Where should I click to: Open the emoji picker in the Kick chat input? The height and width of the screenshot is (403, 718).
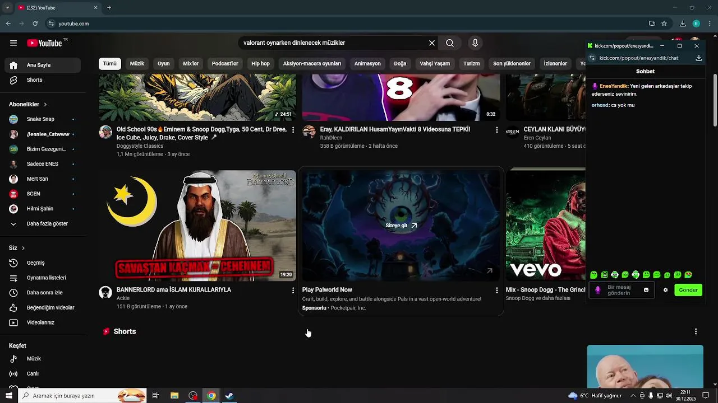pyautogui.click(x=646, y=290)
